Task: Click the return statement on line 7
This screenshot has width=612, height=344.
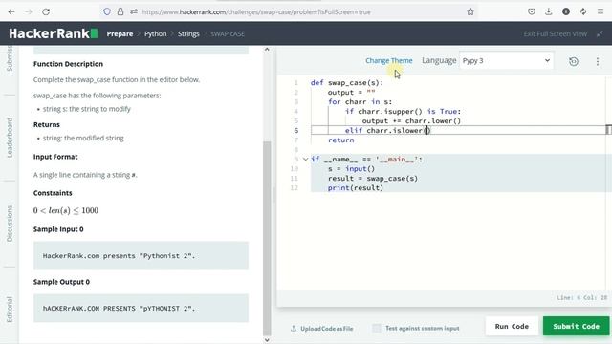Action: (340, 140)
